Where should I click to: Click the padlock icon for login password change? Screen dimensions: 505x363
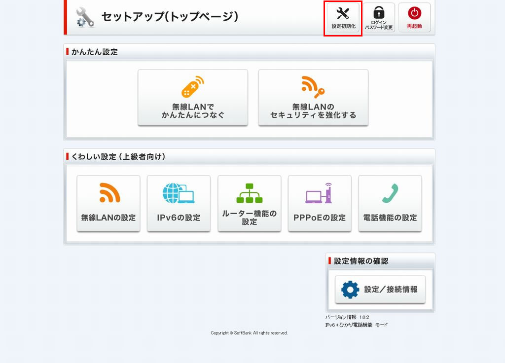(379, 12)
